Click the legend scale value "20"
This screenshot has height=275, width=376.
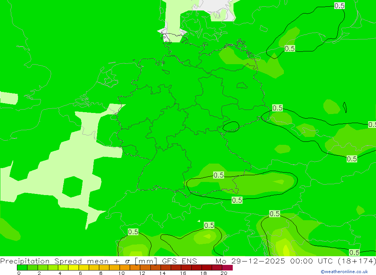(224, 273)
